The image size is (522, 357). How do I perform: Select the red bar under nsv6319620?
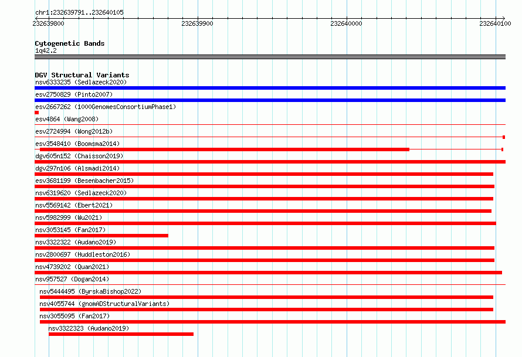(264, 199)
